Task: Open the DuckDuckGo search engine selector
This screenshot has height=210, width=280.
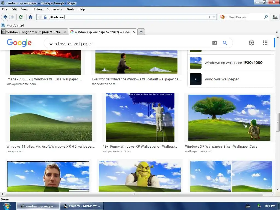Action: point(223,17)
